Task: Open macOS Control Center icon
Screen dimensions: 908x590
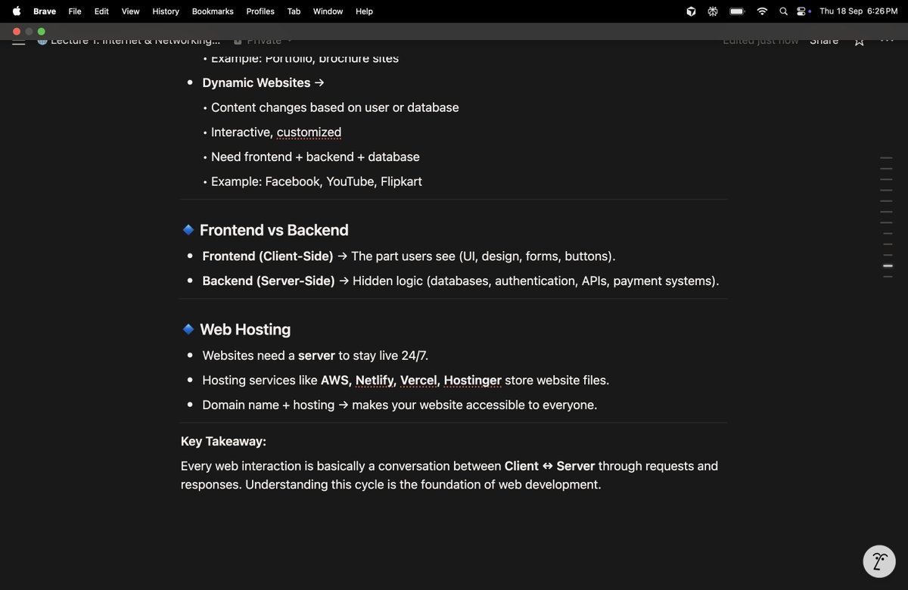Action: tap(802, 11)
